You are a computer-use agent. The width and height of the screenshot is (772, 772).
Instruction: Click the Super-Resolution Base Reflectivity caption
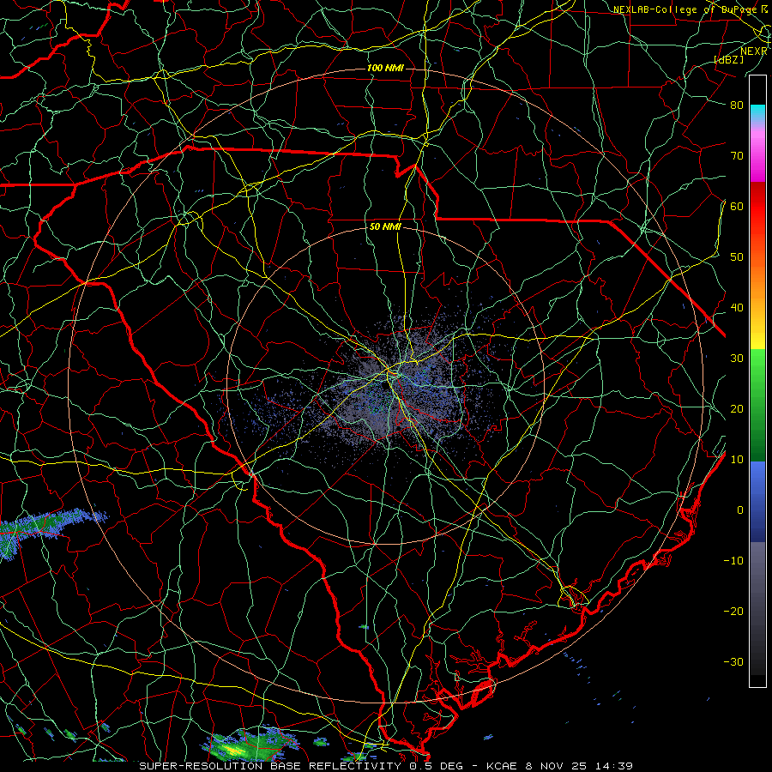386,766
